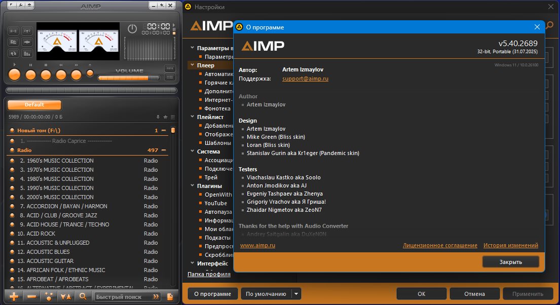Confirm settings with the OK button
The image size is (560, 305).
422,294
